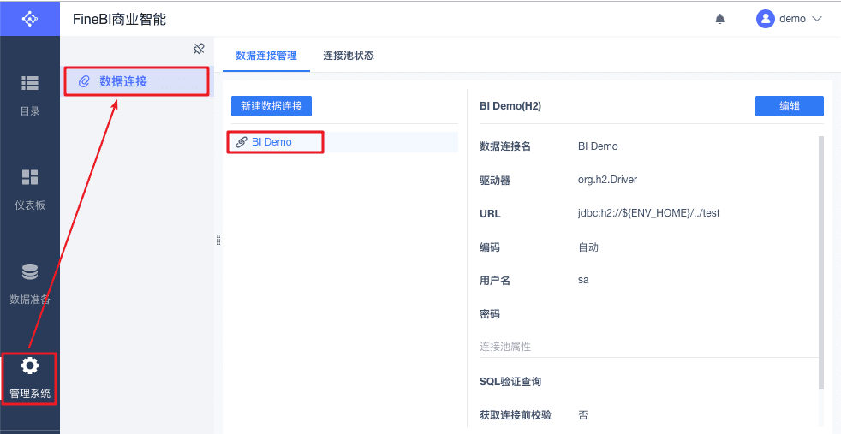Expand the demo account dropdown arrow
Screen dimensions: 841x434
pos(817,19)
